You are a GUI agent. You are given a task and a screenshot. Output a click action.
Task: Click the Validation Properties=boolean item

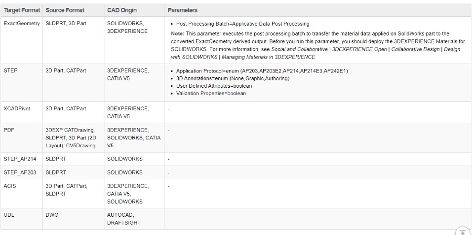click(x=211, y=93)
